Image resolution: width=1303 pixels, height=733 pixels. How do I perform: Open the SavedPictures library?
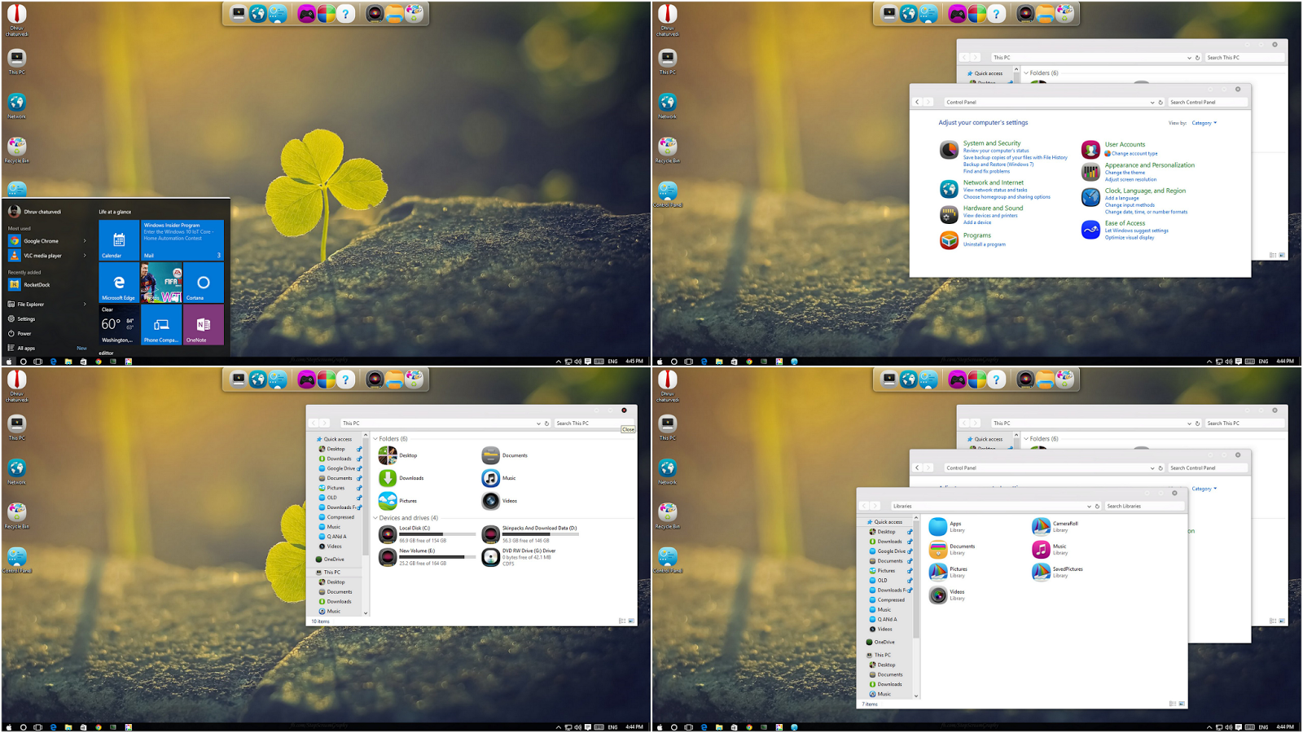pos(1058,573)
